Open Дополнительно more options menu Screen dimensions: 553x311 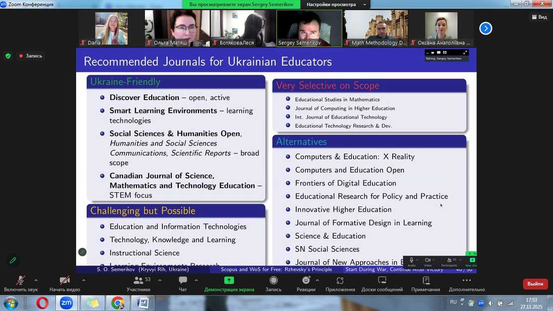click(466, 281)
